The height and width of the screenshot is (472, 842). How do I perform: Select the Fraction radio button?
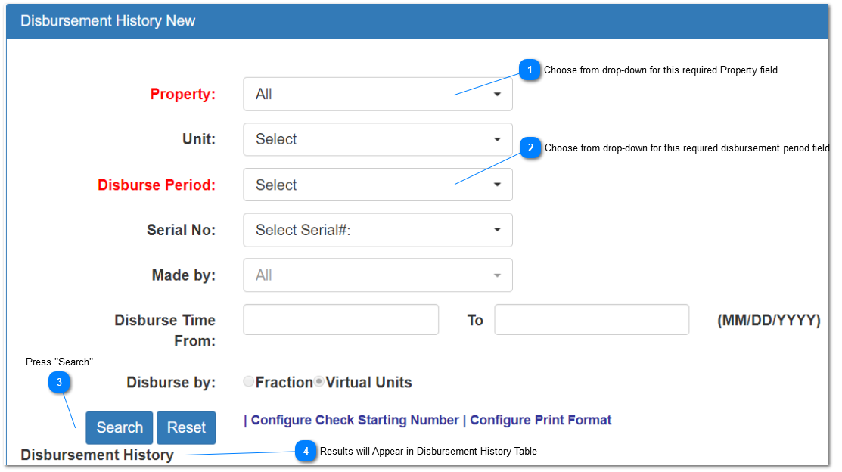click(249, 381)
